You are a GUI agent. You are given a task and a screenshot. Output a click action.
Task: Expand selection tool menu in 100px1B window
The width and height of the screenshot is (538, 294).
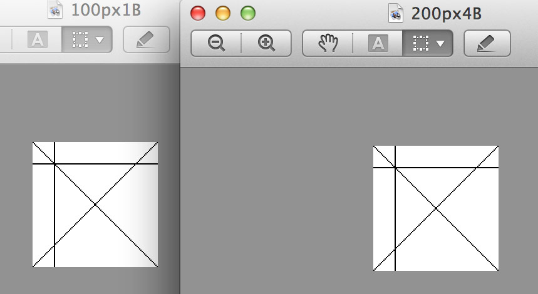click(100, 40)
